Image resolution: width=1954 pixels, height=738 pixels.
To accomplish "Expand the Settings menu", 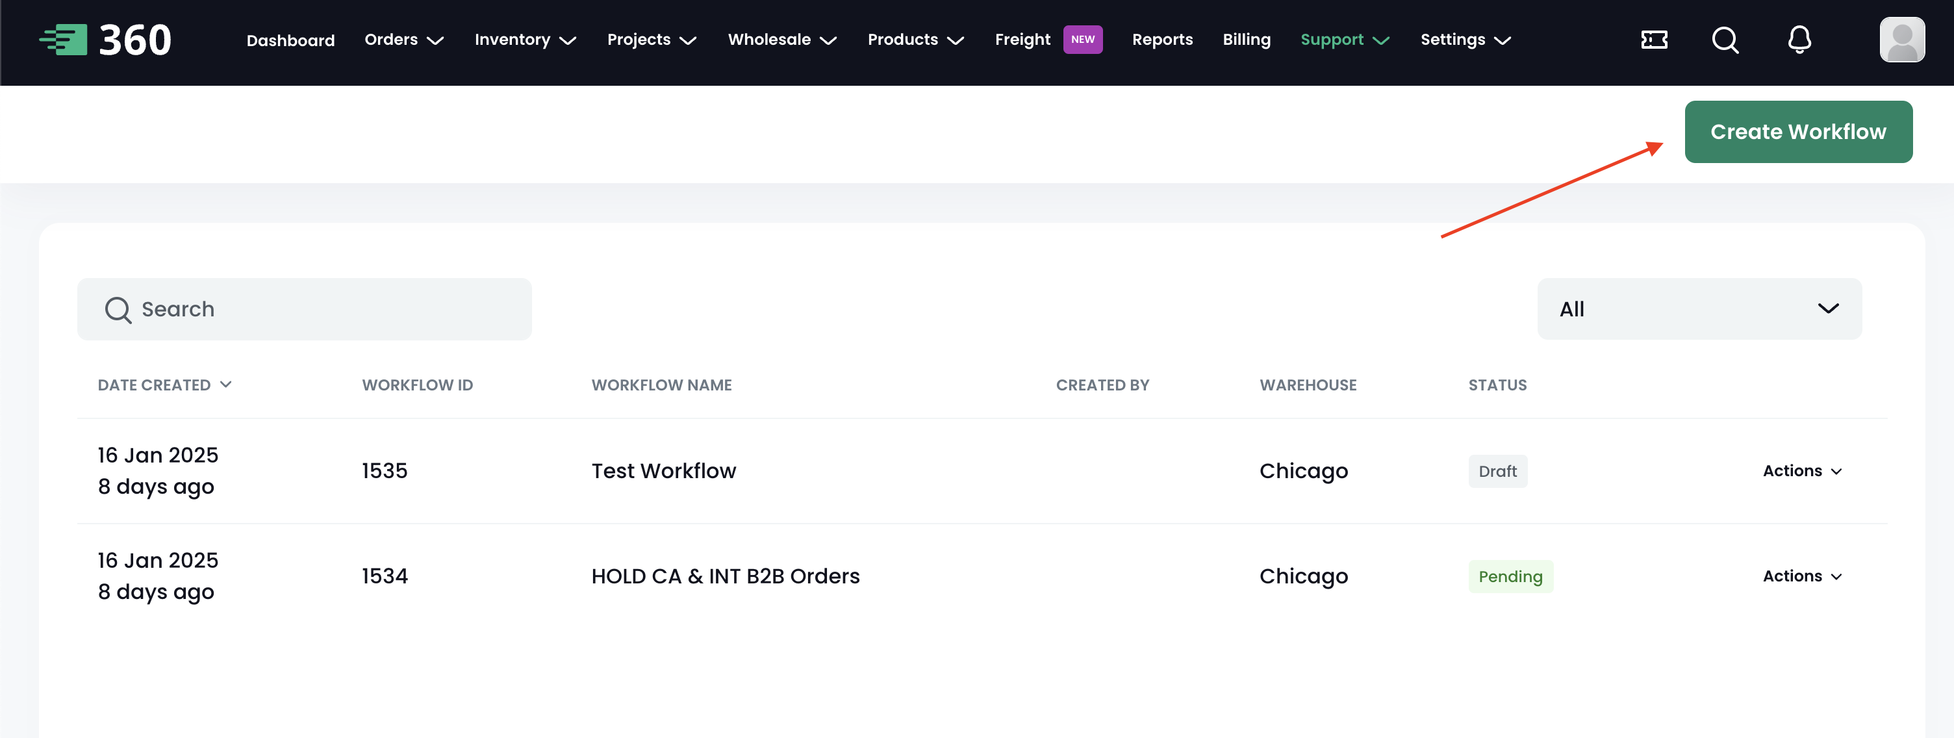I will pyautogui.click(x=1465, y=40).
